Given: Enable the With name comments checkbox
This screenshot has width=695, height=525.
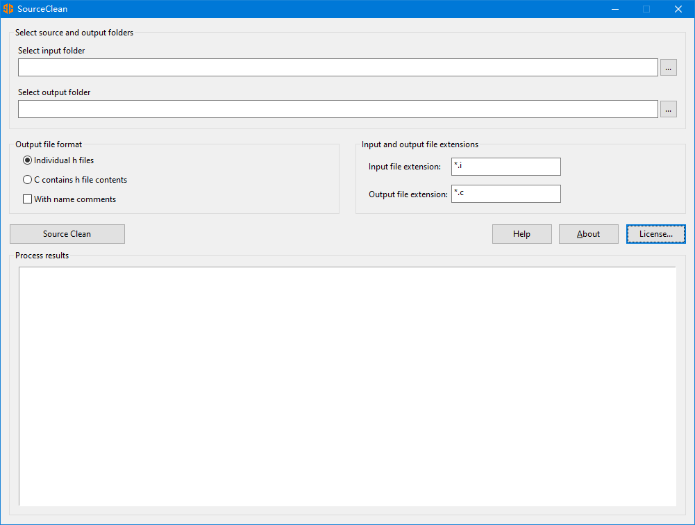Looking at the screenshot, I should (x=28, y=199).
